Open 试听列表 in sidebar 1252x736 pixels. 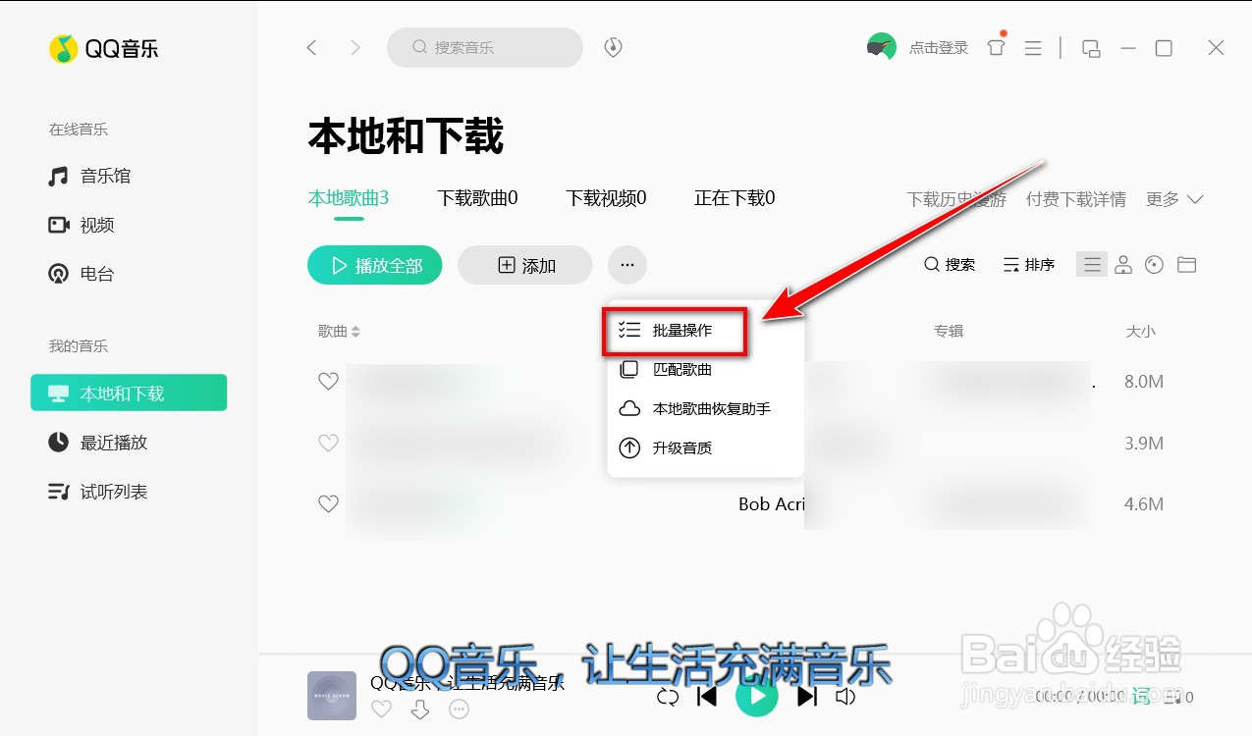(97, 492)
